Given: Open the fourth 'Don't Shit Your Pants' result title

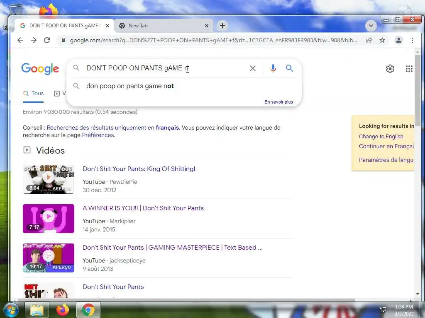Looking at the screenshot, I should [x=113, y=287].
